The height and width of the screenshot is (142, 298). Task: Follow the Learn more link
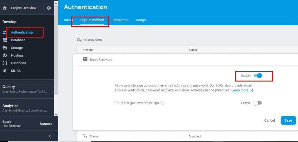240,90
